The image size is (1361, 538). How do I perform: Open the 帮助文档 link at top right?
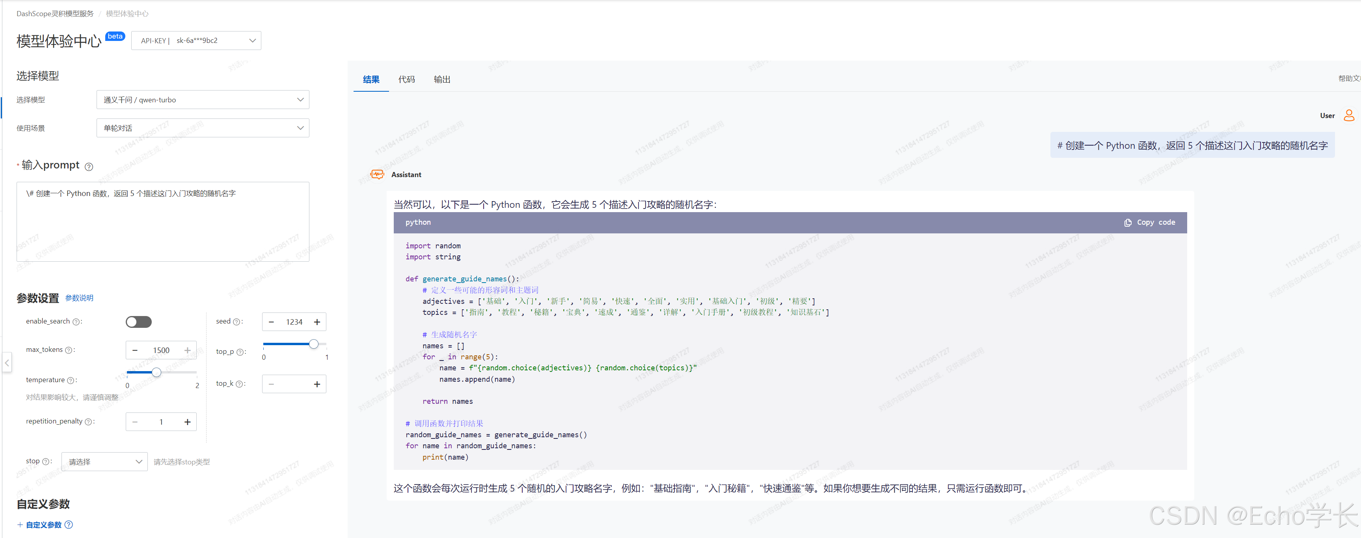[1350, 79]
